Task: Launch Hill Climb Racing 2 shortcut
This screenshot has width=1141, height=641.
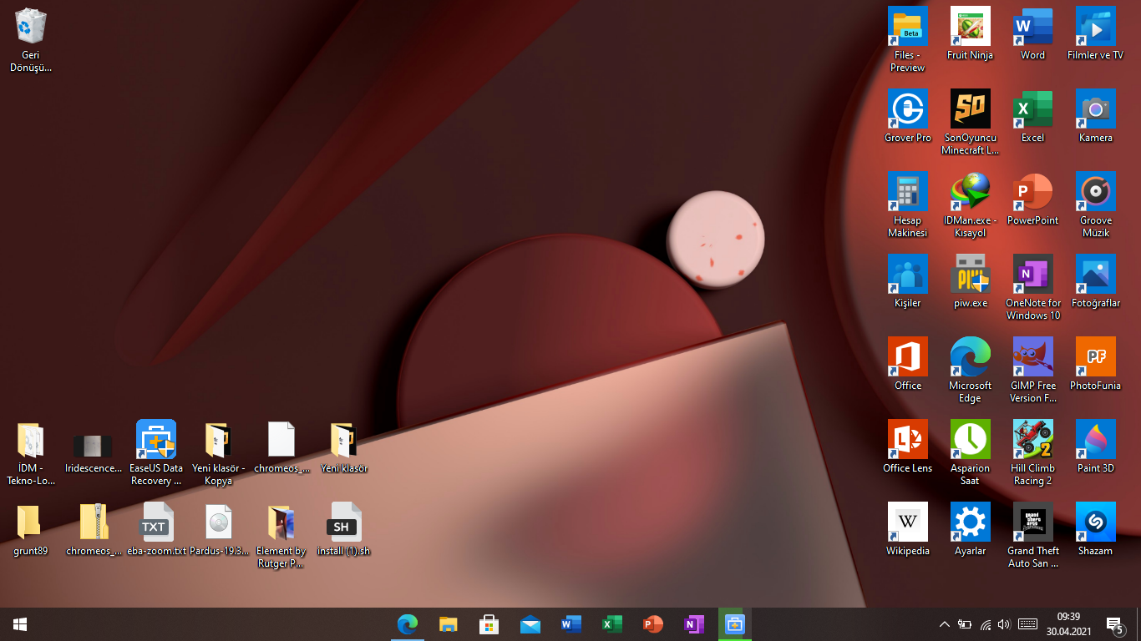Action: [1032, 452]
